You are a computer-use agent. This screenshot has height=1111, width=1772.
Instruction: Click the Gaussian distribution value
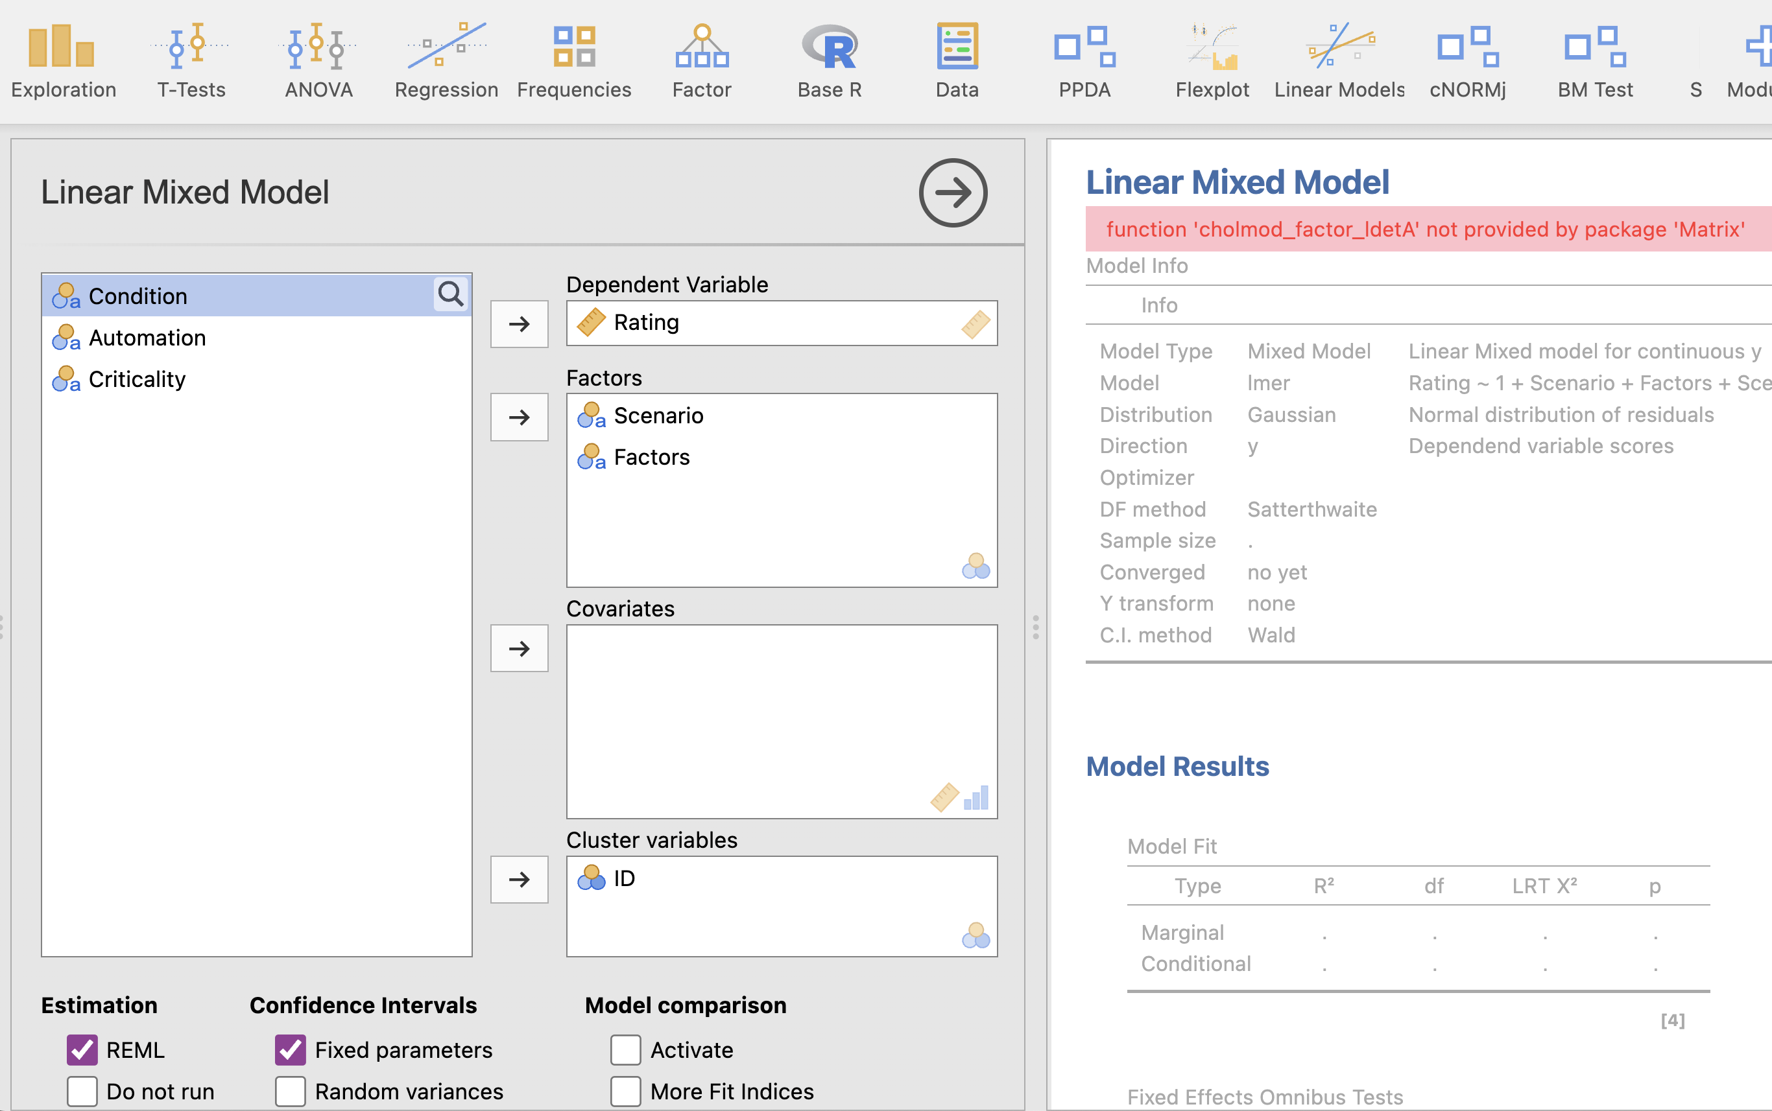(1291, 414)
